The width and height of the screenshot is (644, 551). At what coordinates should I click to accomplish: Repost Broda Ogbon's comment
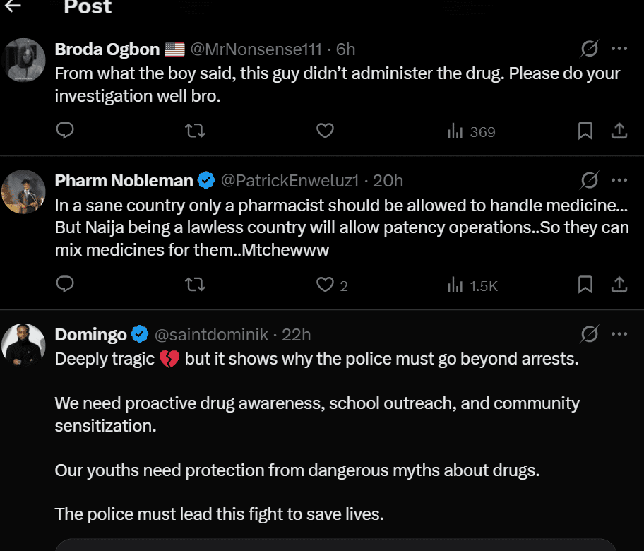pyautogui.click(x=195, y=131)
